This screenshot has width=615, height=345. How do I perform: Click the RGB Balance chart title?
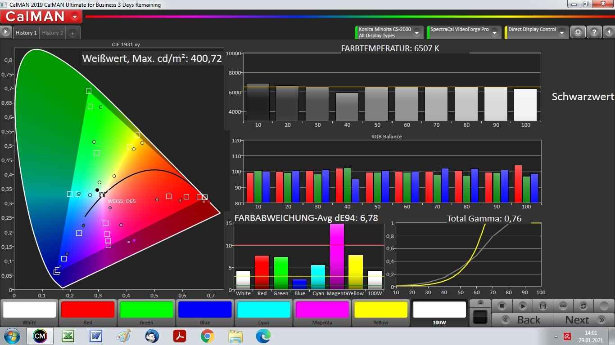[386, 136]
